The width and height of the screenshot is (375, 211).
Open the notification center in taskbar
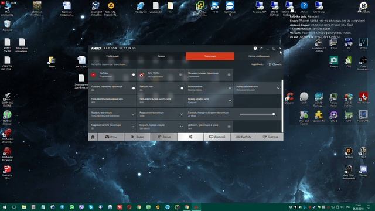(x=369, y=207)
